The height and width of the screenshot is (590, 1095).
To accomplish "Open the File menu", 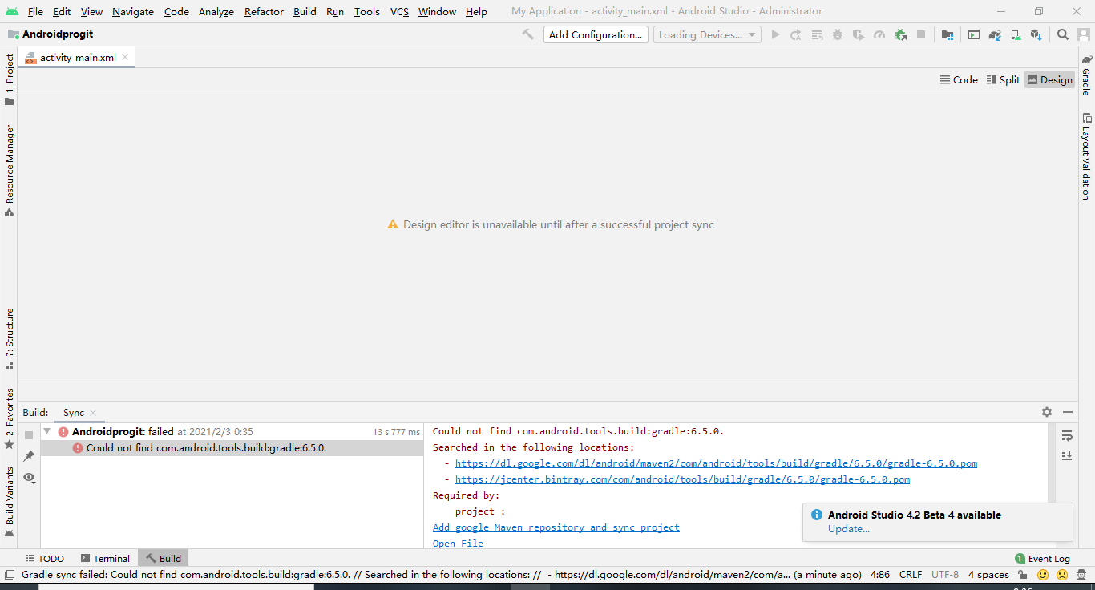I will tap(35, 11).
